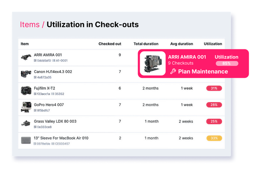
Task: Select the ARRI AMIRA 001 popup thumbnail
Action: (153, 64)
